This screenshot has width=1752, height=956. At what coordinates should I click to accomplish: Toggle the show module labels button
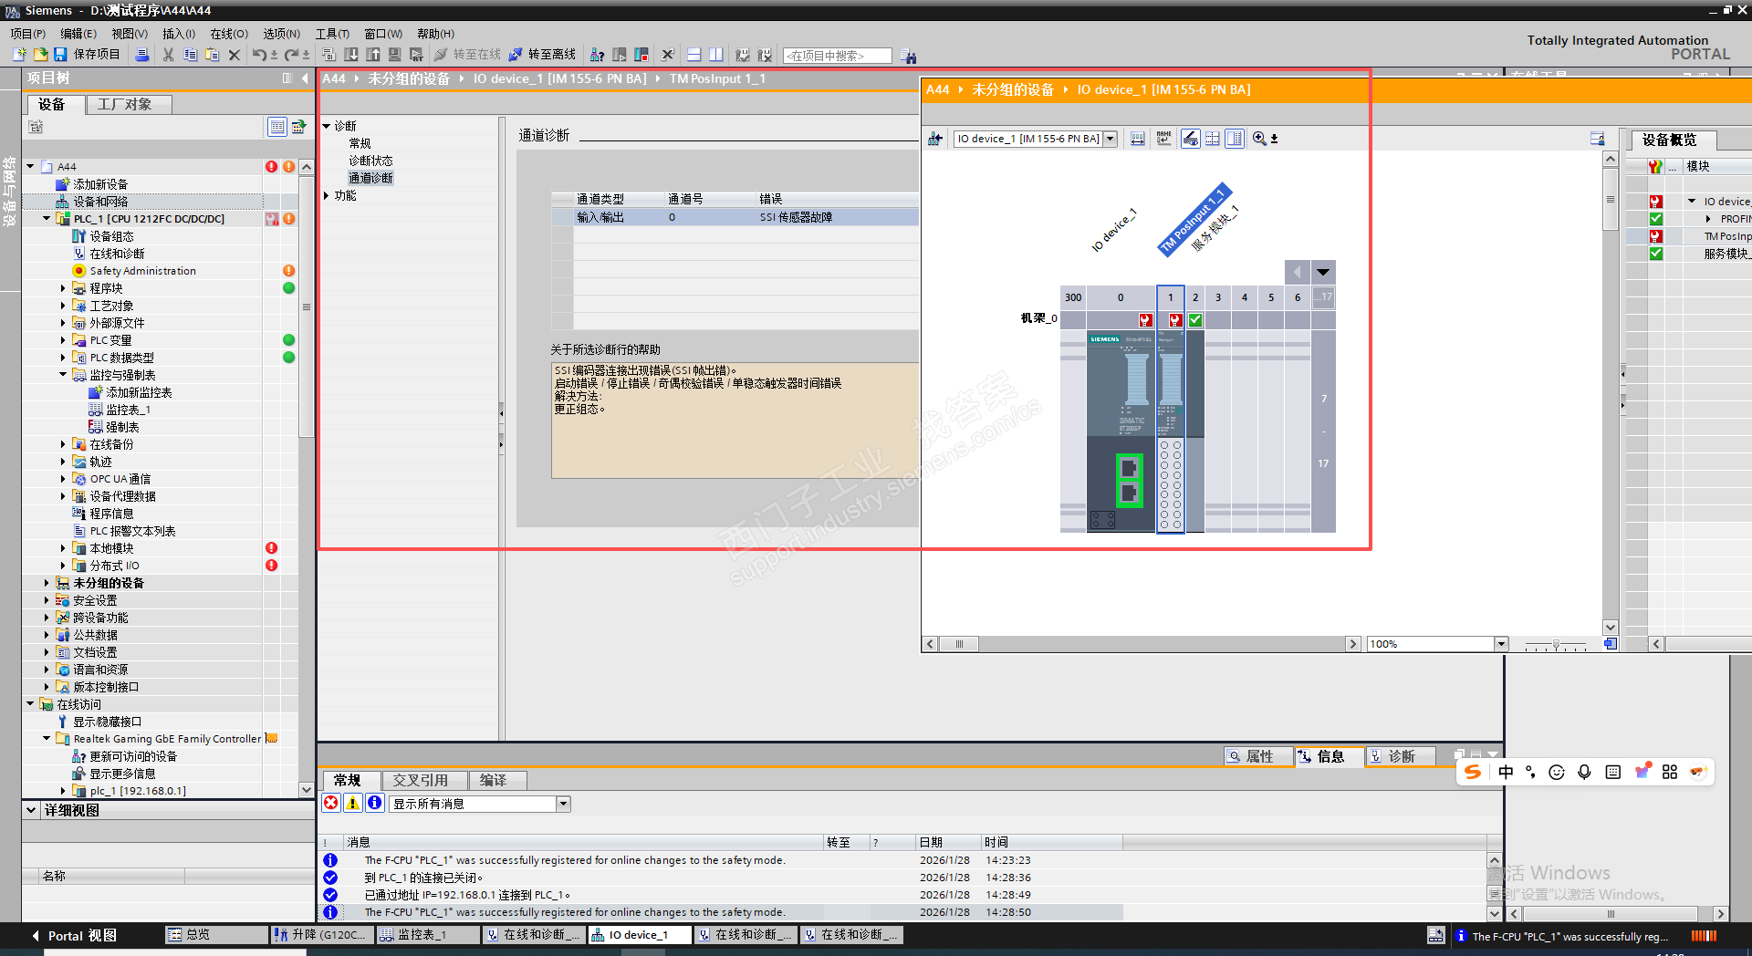click(x=1191, y=139)
